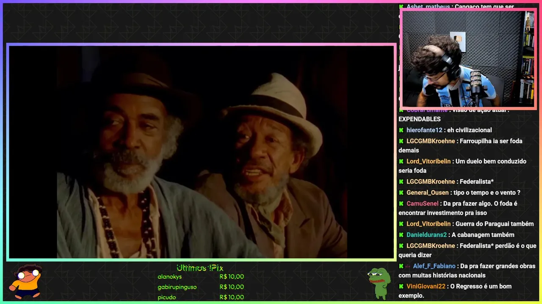Open Alef_F_Fabiano's username in chat

[434, 266]
